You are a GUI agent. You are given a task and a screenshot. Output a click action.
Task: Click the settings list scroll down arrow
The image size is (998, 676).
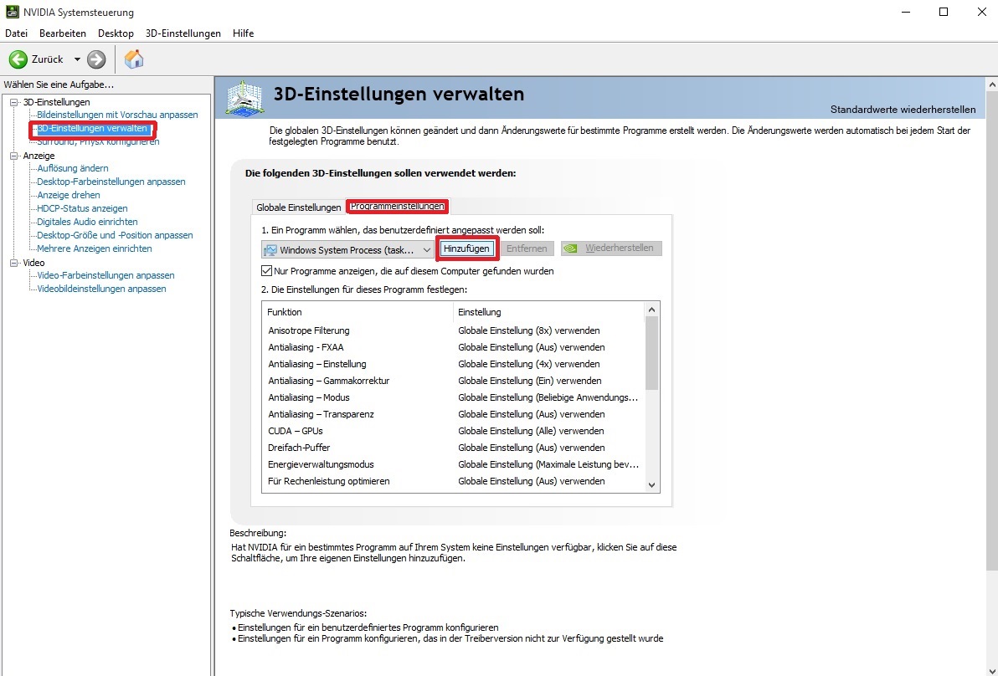pos(651,485)
